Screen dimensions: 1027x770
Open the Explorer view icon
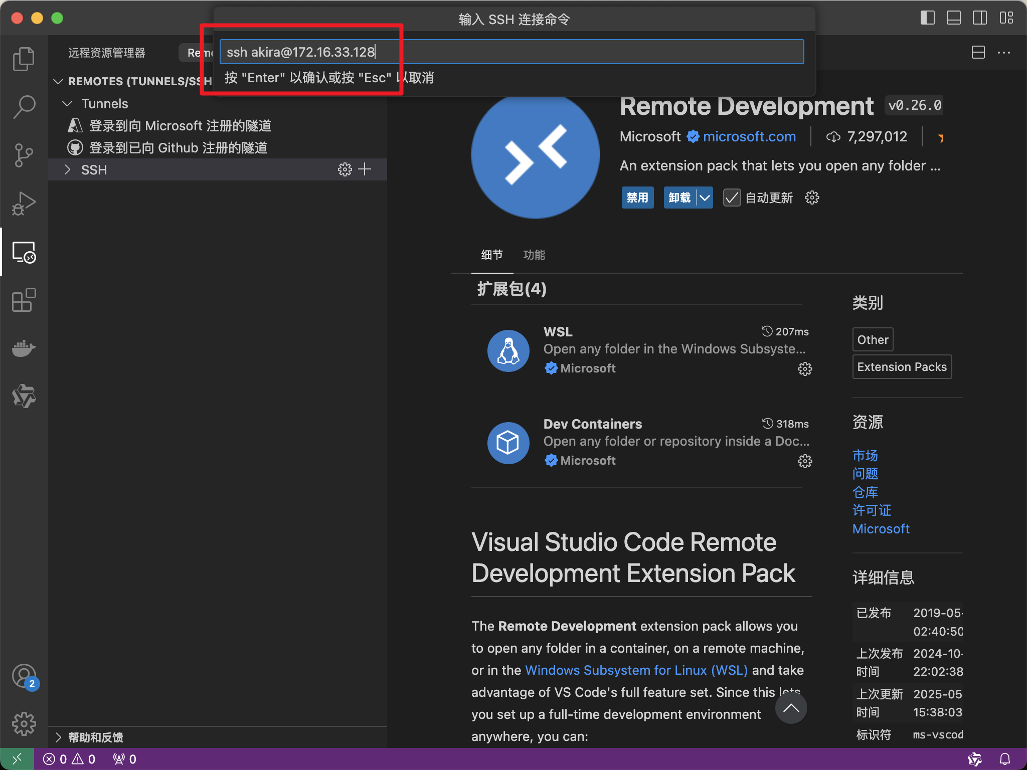pos(24,59)
